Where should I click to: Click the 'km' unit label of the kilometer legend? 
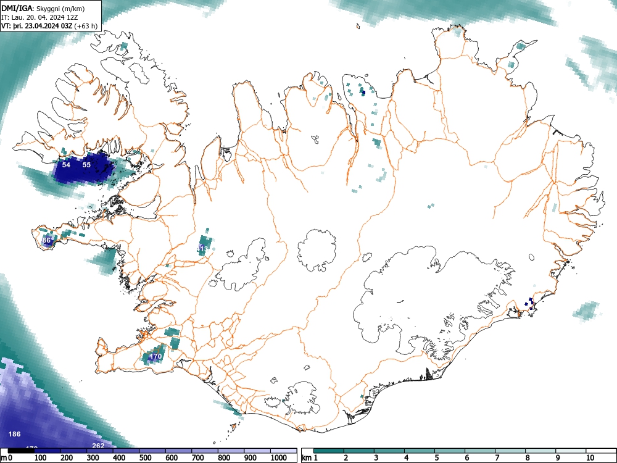pyautogui.click(x=307, y=458)
